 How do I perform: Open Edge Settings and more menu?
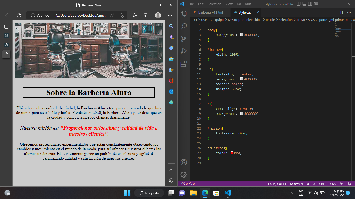[170, 15]
